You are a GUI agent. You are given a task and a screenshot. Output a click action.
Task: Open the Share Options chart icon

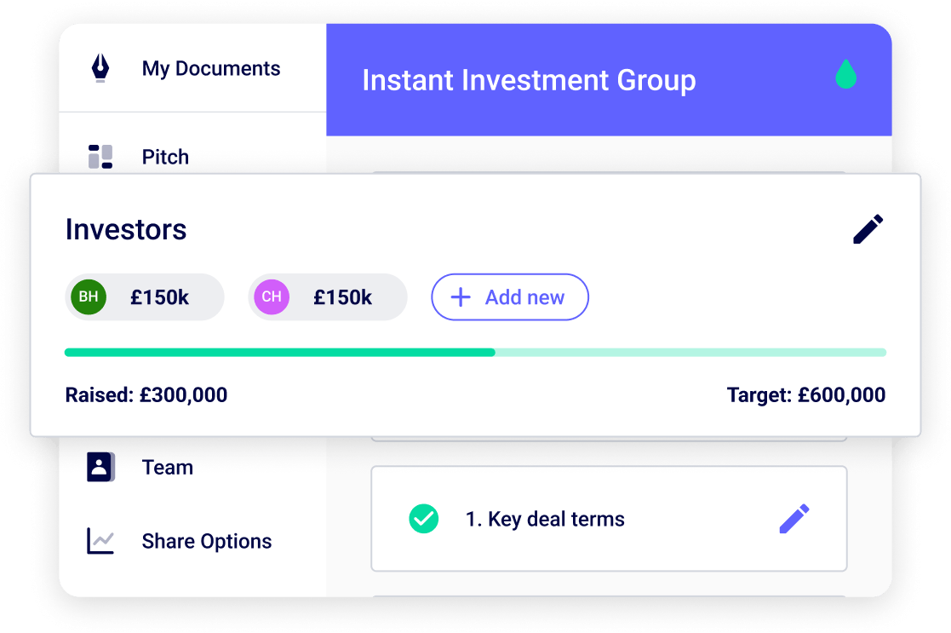click(x=100, y=541)
